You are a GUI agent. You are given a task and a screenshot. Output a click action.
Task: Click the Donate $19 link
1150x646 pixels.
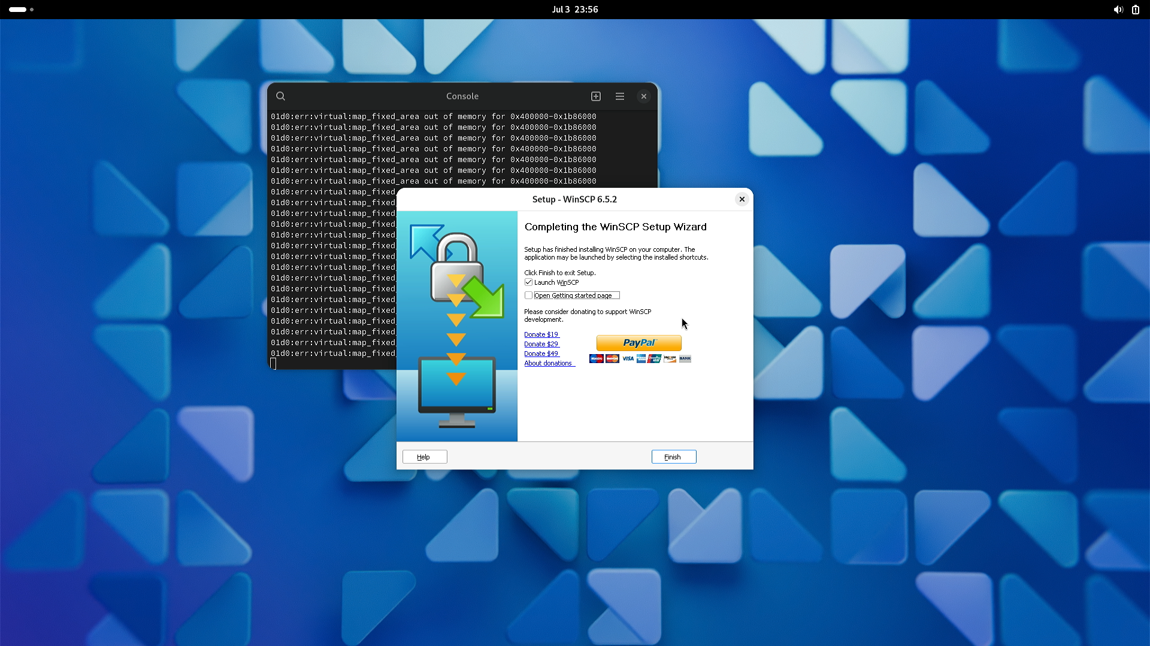coord(541,334)
